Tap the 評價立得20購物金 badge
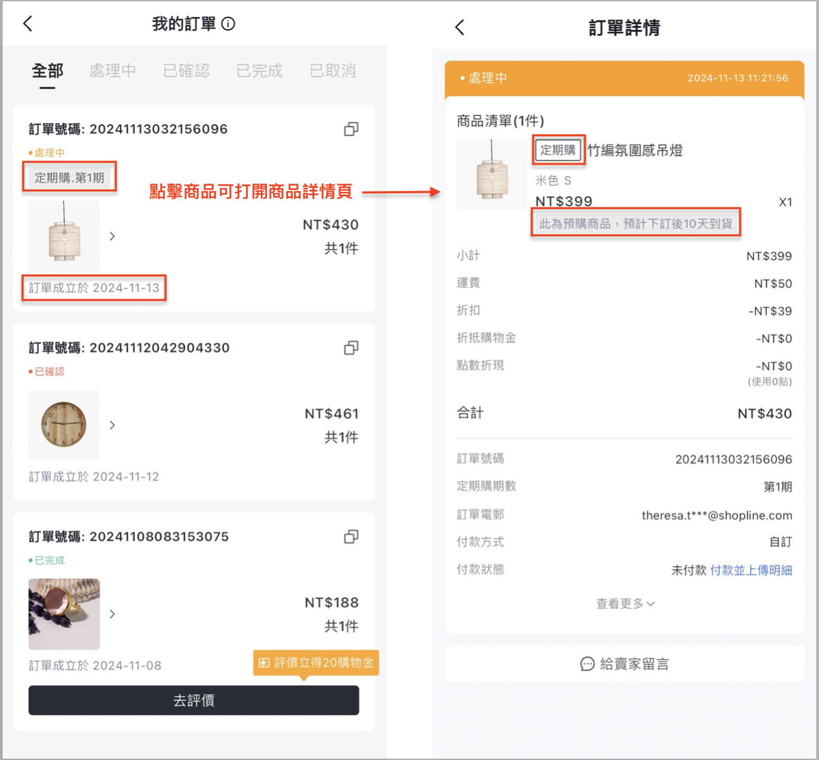 [x=316, y=663]
